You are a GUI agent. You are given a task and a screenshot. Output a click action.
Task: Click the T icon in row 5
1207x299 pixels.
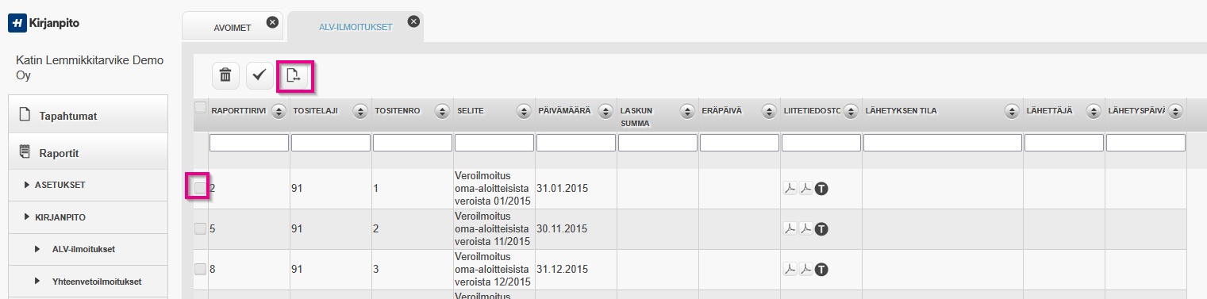tap(821, 228)
